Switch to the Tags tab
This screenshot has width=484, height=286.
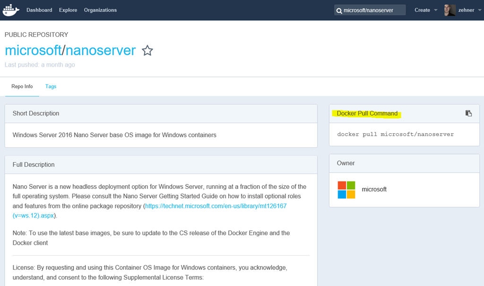coord(51,87)
